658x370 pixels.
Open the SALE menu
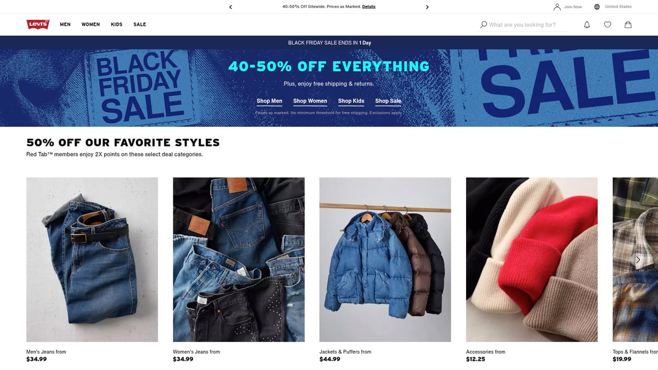140,25
